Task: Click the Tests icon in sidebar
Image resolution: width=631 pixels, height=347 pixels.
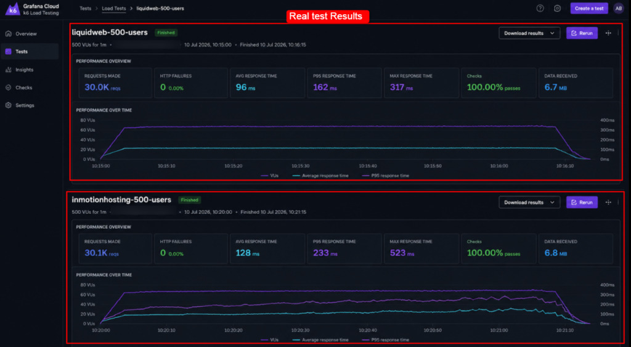Action: click(x=8, y=52)
